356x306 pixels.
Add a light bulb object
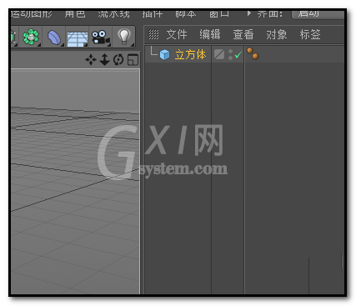(x=124, y=37)
